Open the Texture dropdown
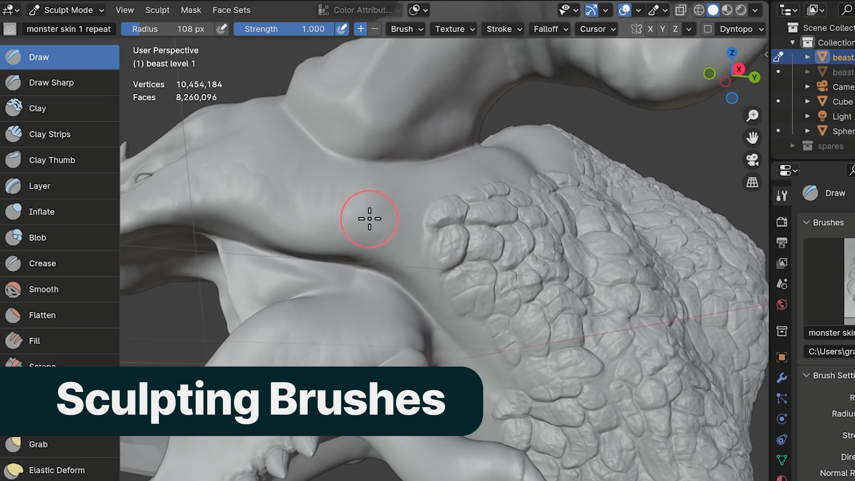The height and width of the screenshot is (481, 855). click(455, 29)
